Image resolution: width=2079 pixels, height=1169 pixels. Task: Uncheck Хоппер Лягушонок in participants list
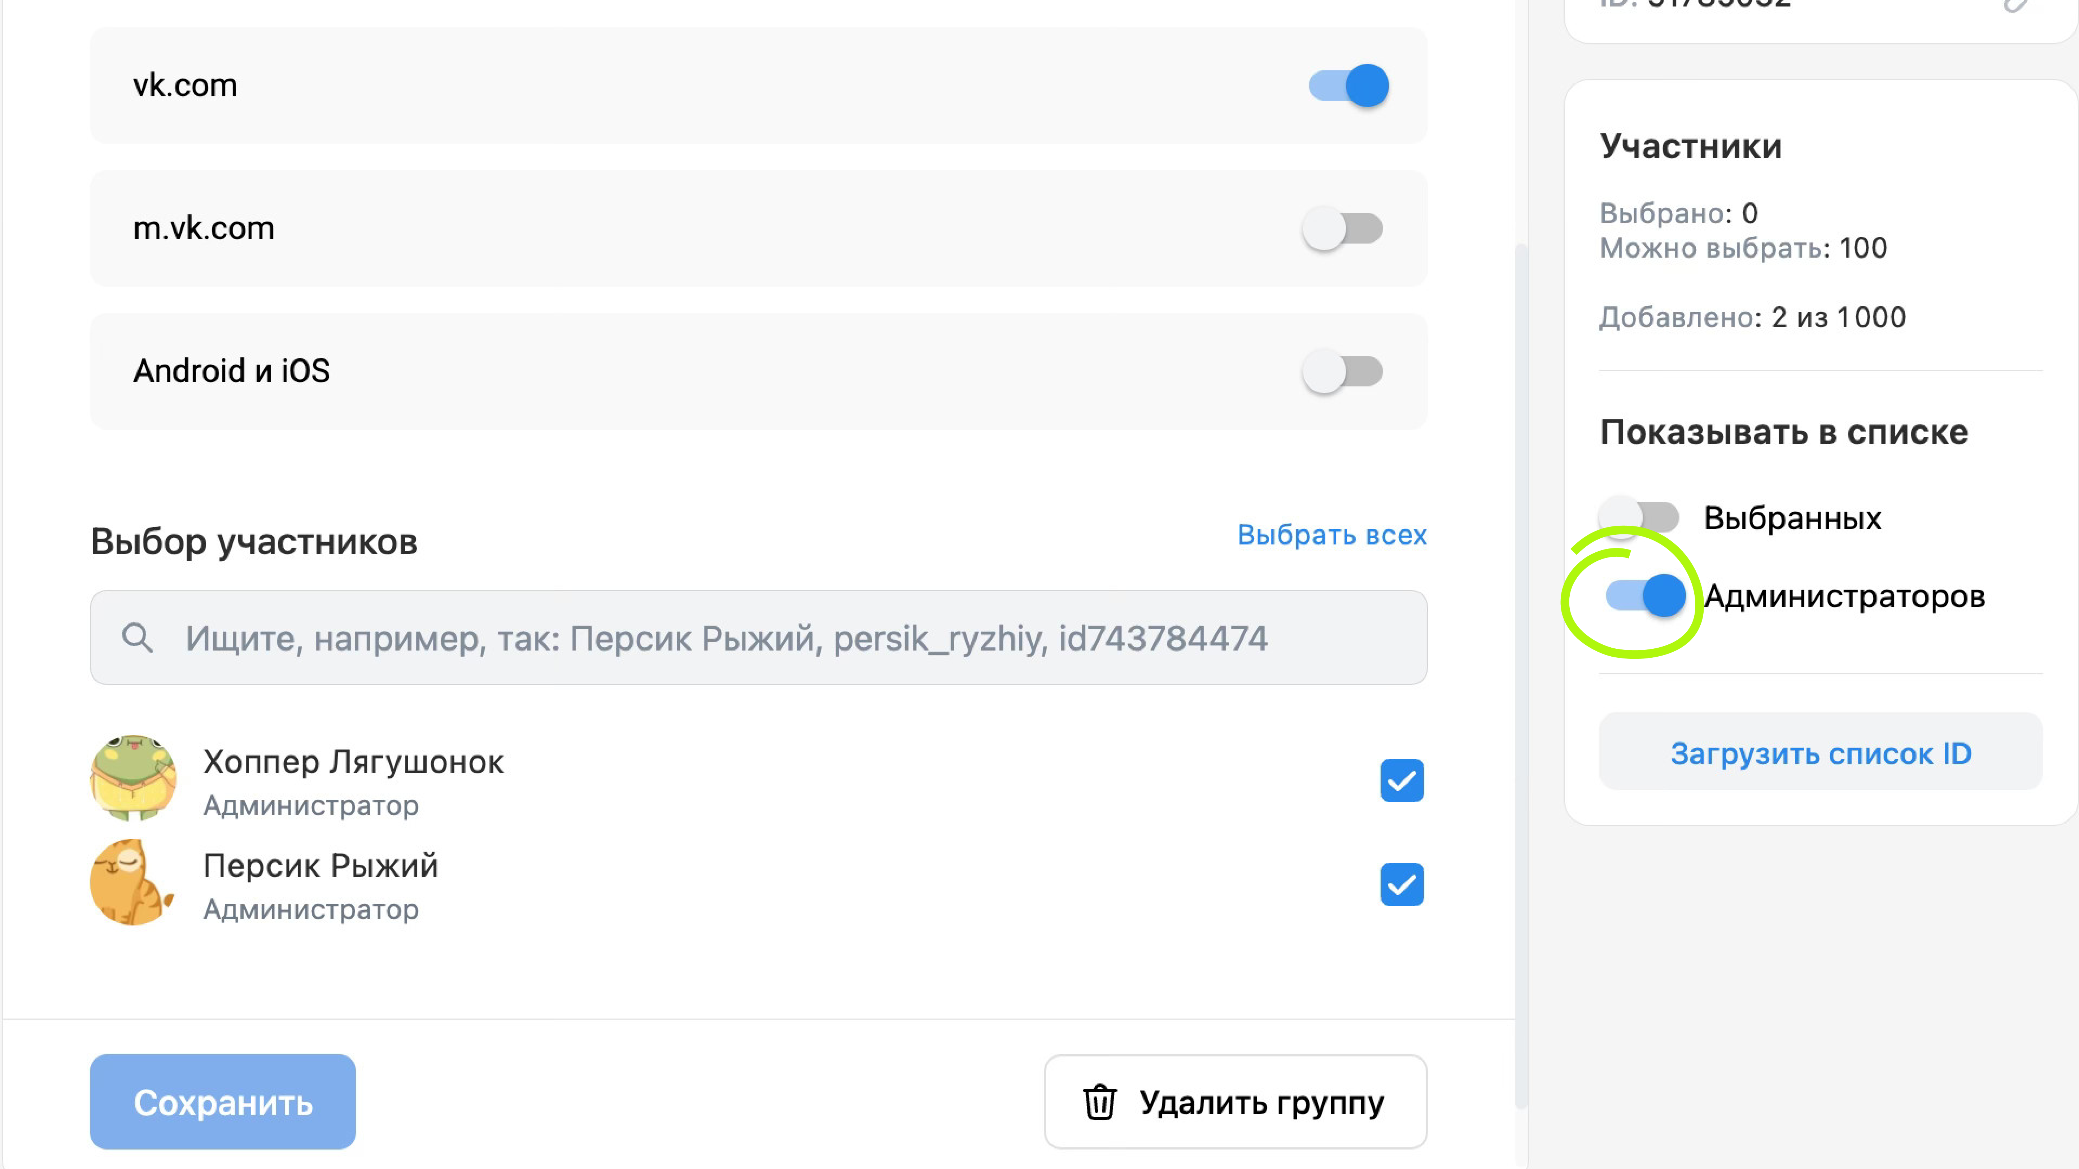coord(1402,780)
